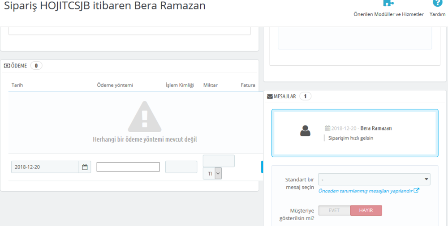Screen dimensions: 448x226
Task: Click the user avatar in message
Action: 305,131
